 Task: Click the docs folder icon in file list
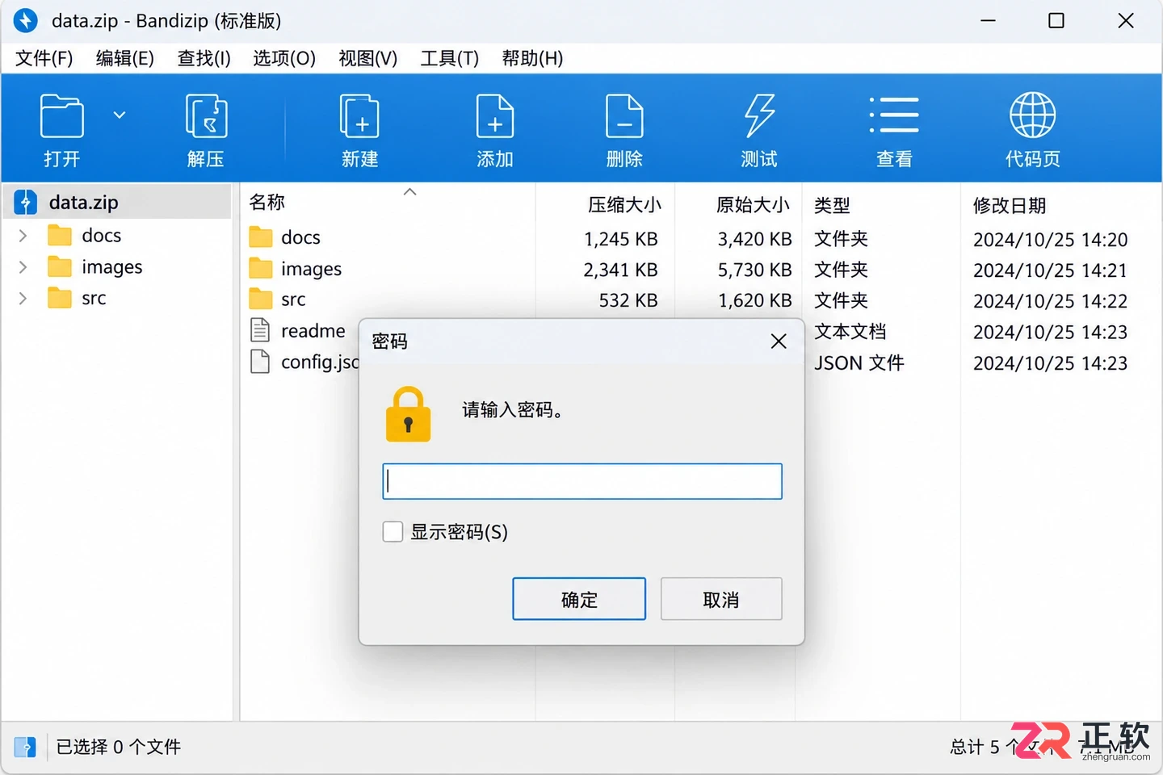pyautogui.click(x=261, y=237)
